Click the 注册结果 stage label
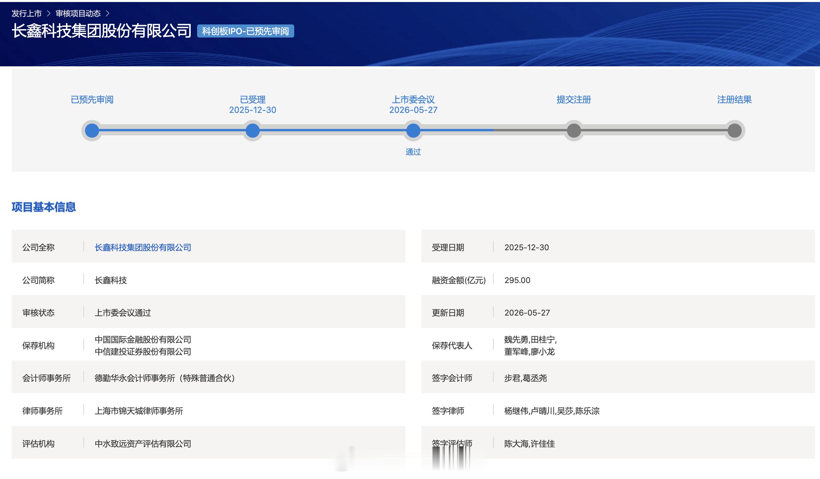This screenshot has width=820, height=479. tap(734, 99)
